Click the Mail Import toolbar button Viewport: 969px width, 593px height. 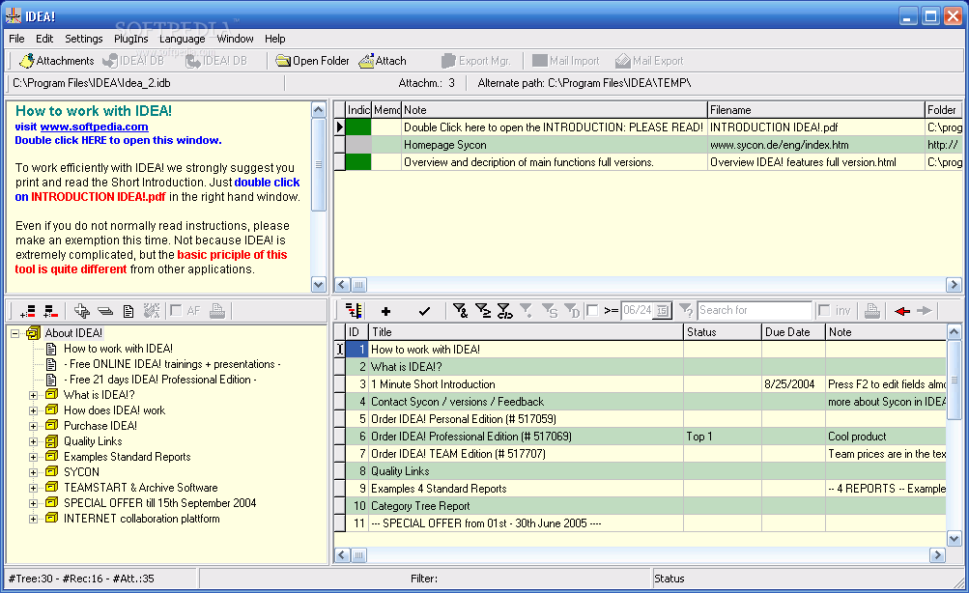click(x=565, y=61)
